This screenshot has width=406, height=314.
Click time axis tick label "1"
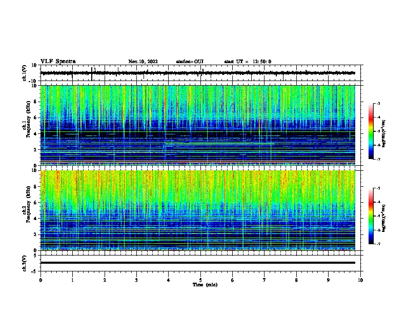point(72,280)
